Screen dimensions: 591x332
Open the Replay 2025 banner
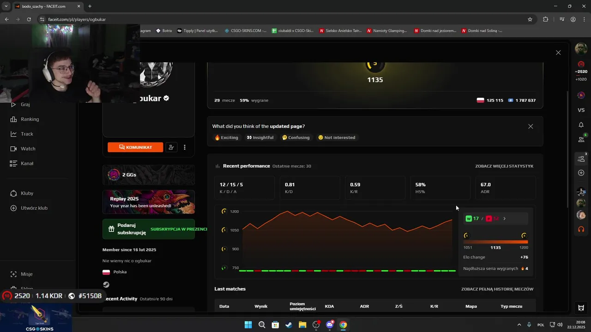[x=148, y=202]
